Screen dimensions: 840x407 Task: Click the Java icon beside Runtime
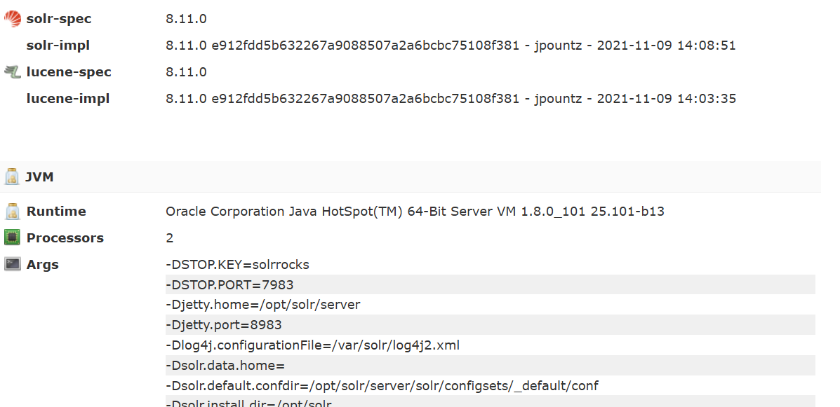point(13,212)
